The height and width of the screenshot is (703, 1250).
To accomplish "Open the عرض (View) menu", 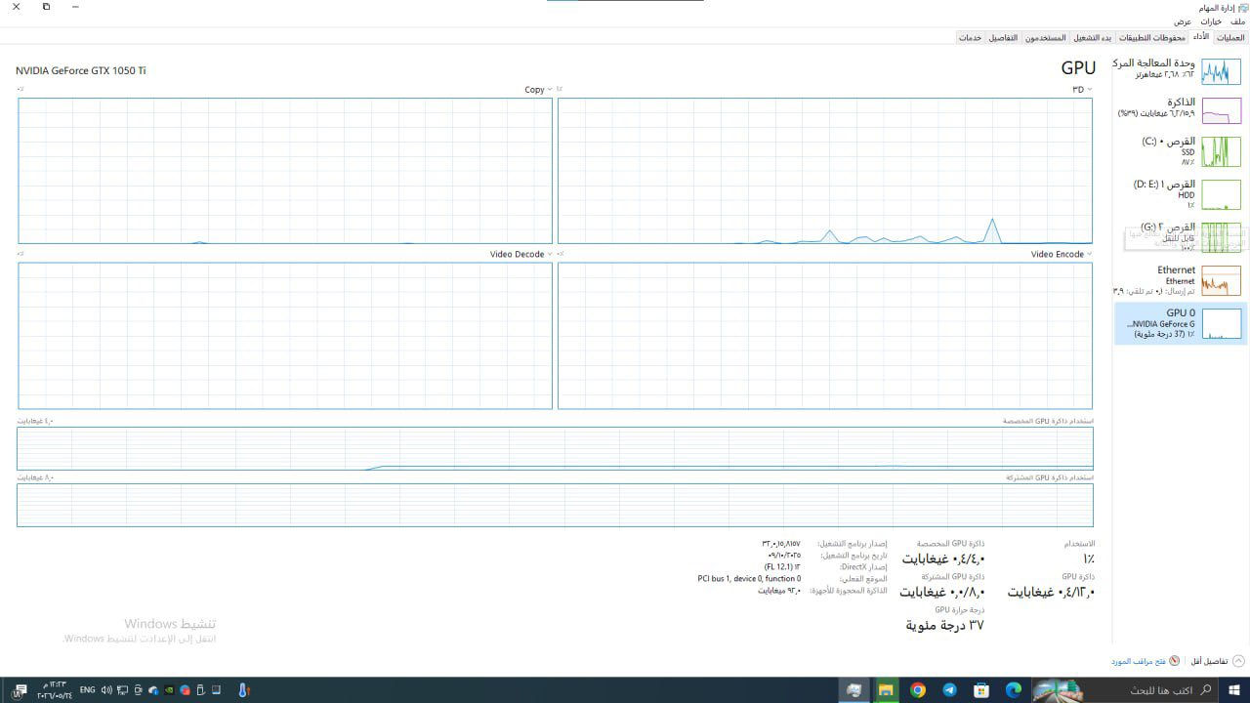I will click(x=1183, y=21).
